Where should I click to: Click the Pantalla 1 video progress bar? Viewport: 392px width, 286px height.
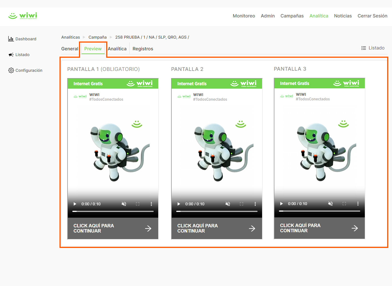click(x=113, y=211)
